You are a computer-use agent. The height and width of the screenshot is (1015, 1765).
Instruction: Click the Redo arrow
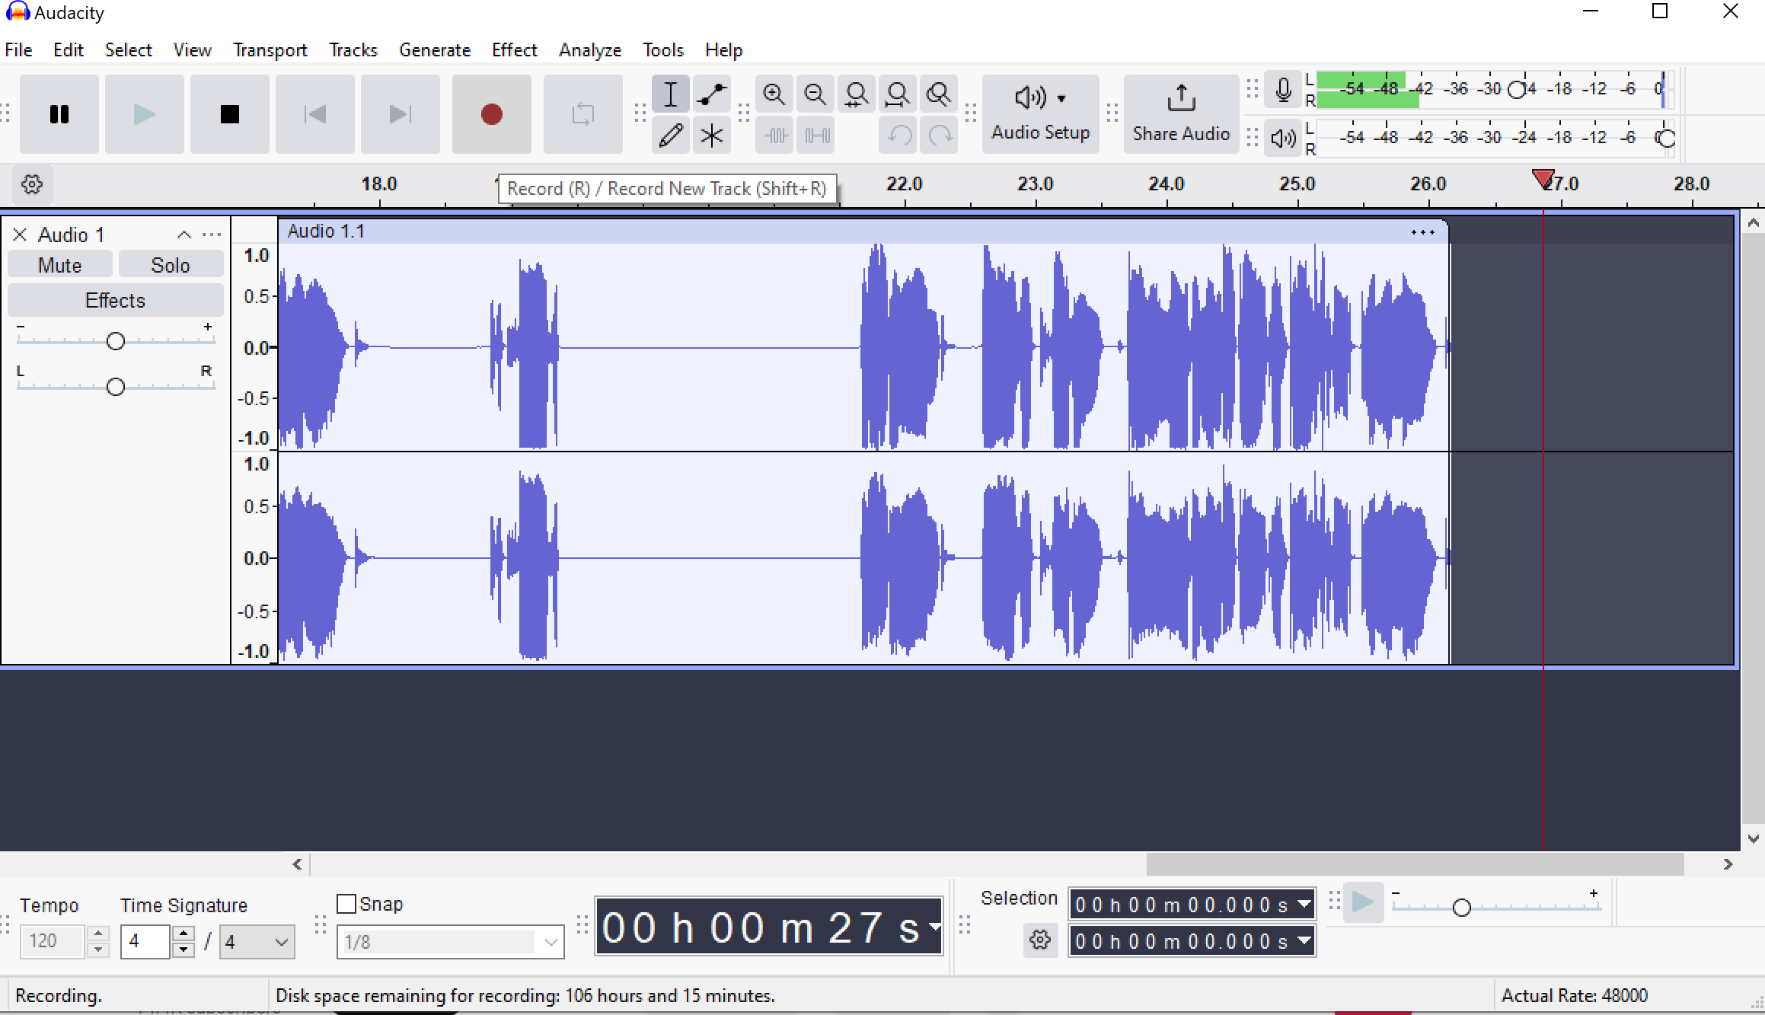coord(940,136)
